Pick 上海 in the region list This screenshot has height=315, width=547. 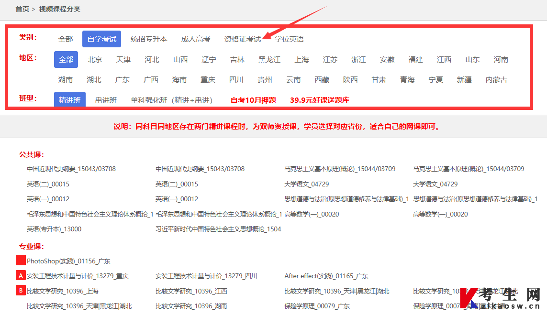tap(301, 60)
